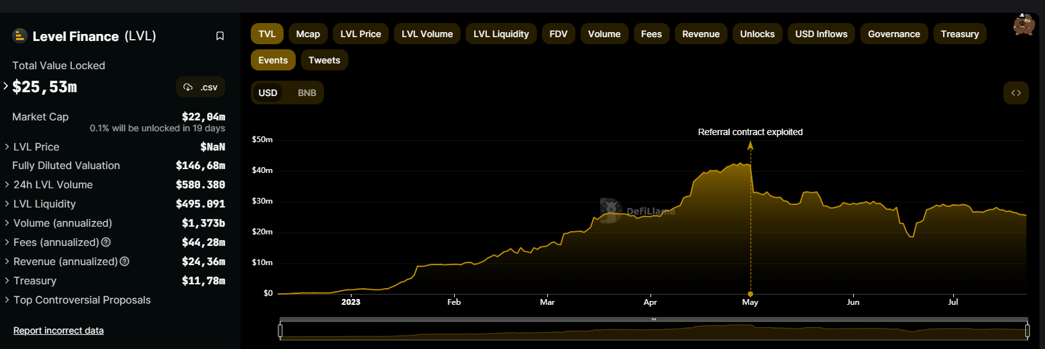Toggle the Revenue chart metric

tap(701, 34)
